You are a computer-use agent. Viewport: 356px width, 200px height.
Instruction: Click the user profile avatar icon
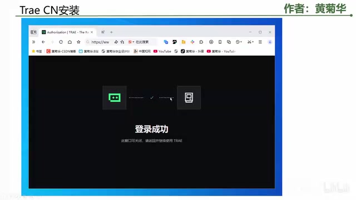270,42
